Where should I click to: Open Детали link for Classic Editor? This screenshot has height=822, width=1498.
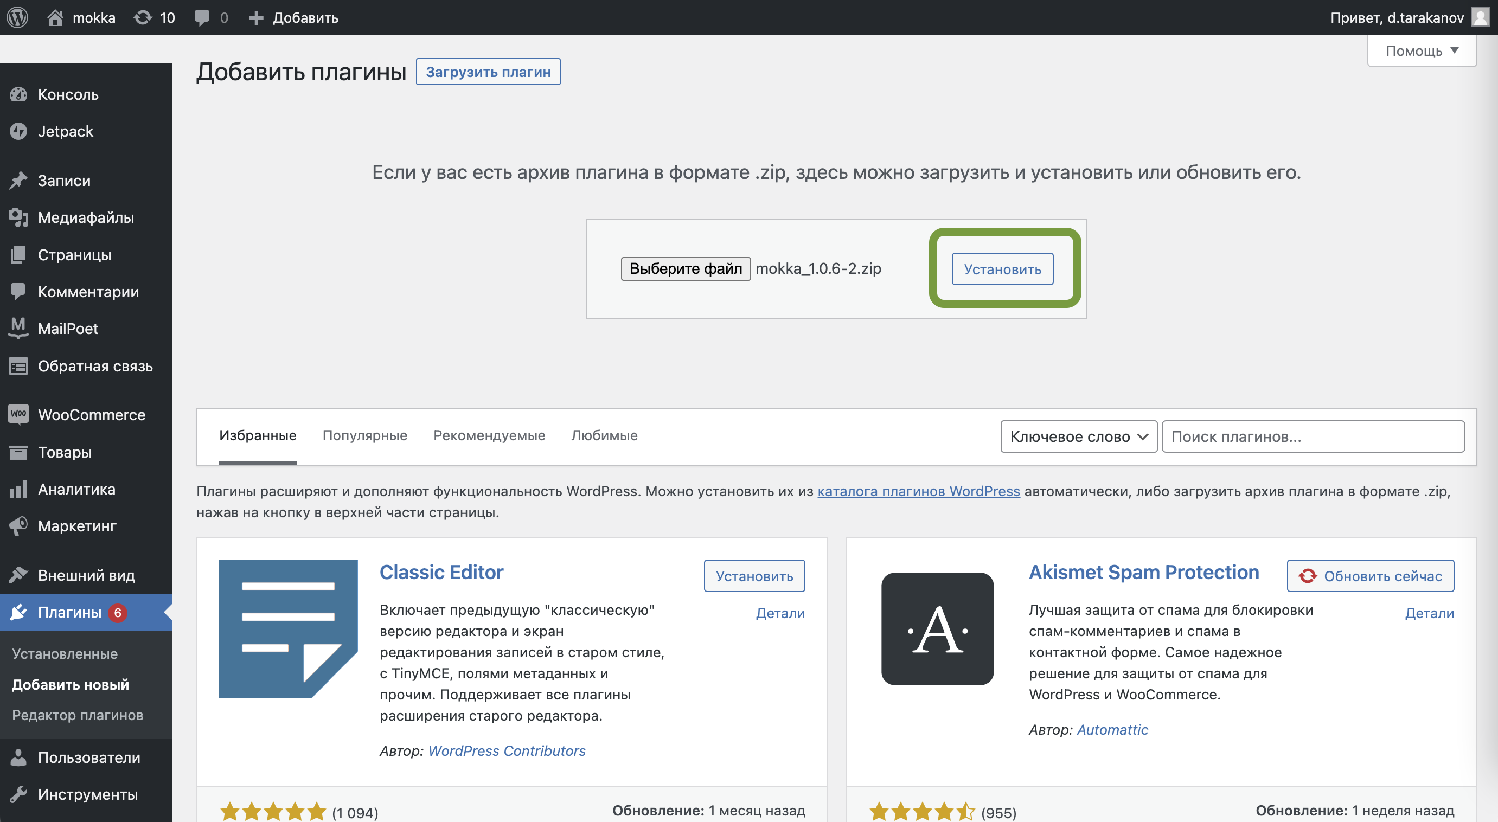tap(780, 613)
